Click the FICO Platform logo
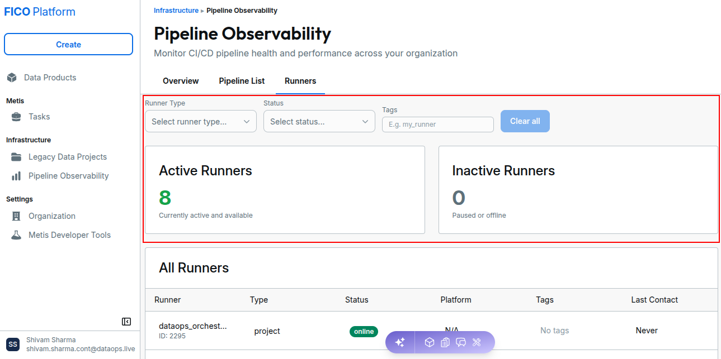This screenshot has width=721, height=359. coord(40,12)
